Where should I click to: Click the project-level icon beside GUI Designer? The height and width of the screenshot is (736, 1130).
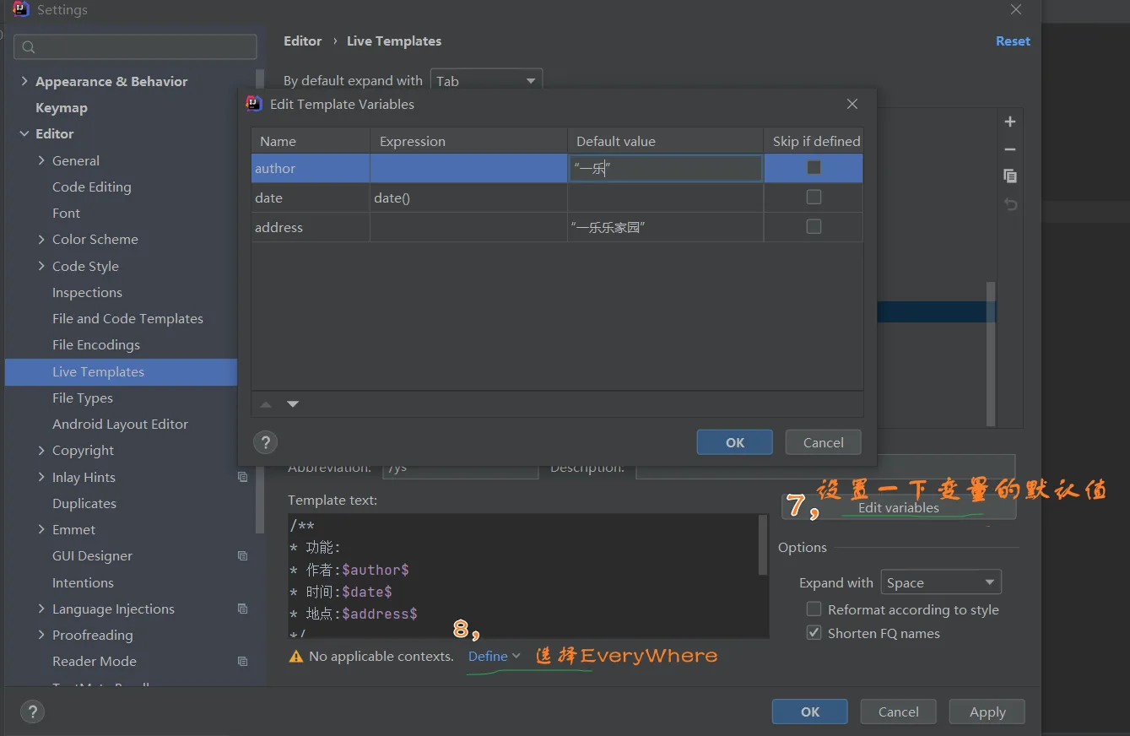243,556
